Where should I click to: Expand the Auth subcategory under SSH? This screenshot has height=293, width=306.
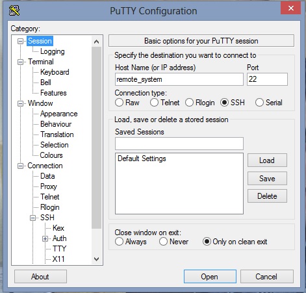[45, 238]
